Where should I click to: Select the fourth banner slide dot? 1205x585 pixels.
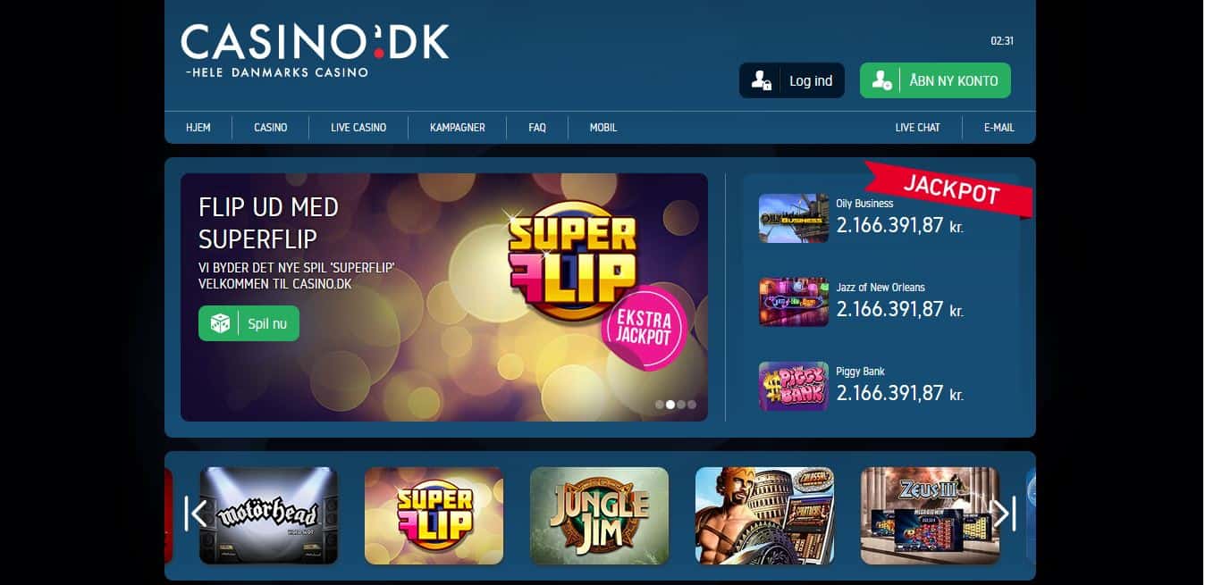tap(692, 405)
